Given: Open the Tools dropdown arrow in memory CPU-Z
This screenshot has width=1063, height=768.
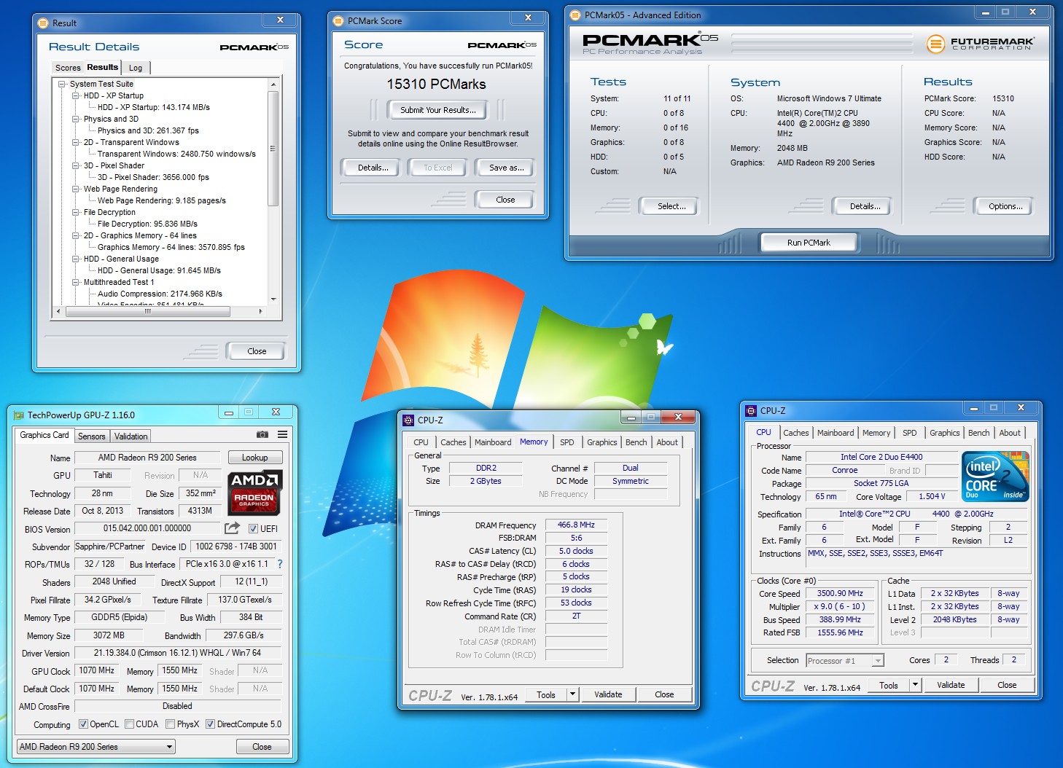Looking at the screenshot, I should [x=572, y=694].
